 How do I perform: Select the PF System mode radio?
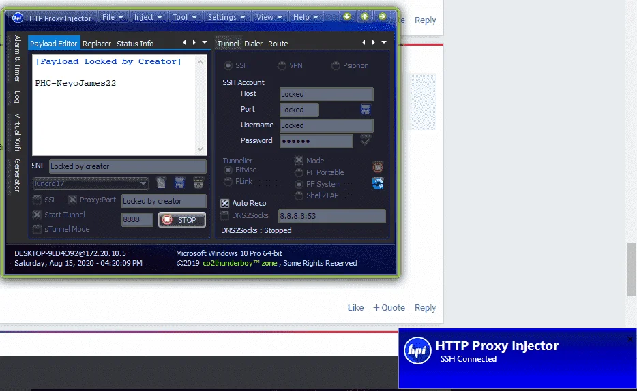[299, 184]
